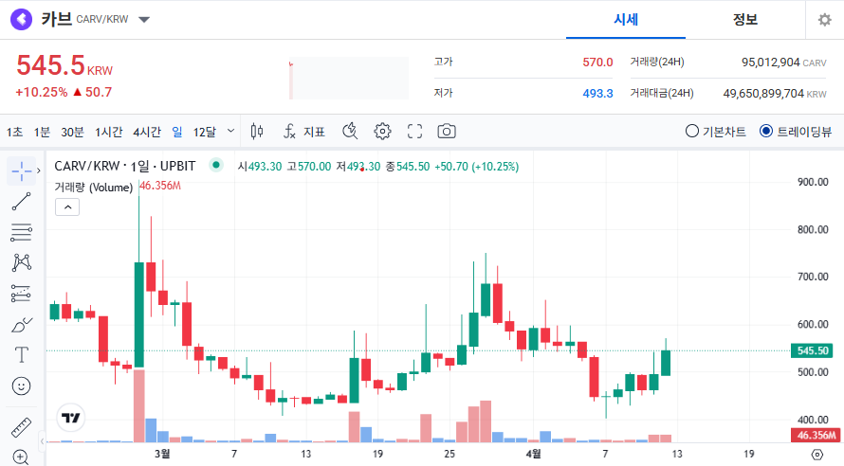Switch to the 정보 tab

(x=745, y=20)
